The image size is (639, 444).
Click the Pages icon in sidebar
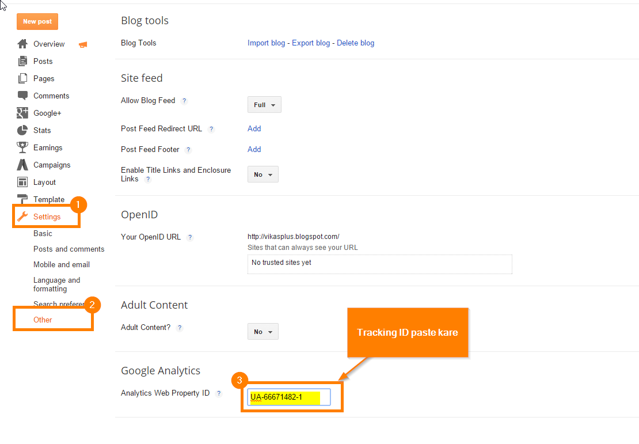tap(22, 78)
